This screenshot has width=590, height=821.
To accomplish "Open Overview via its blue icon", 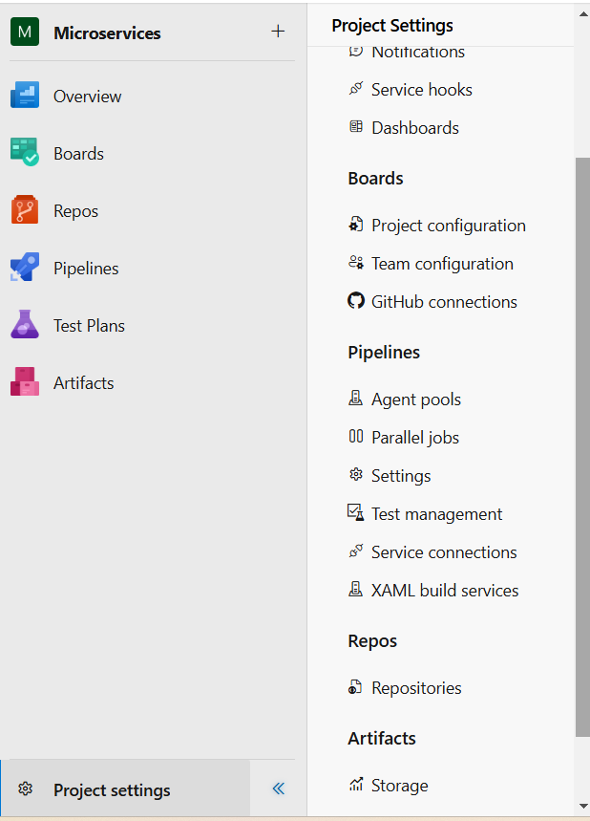I will (25, 95).
